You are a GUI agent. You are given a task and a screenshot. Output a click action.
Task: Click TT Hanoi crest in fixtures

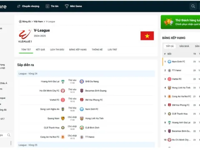point(82,137)
